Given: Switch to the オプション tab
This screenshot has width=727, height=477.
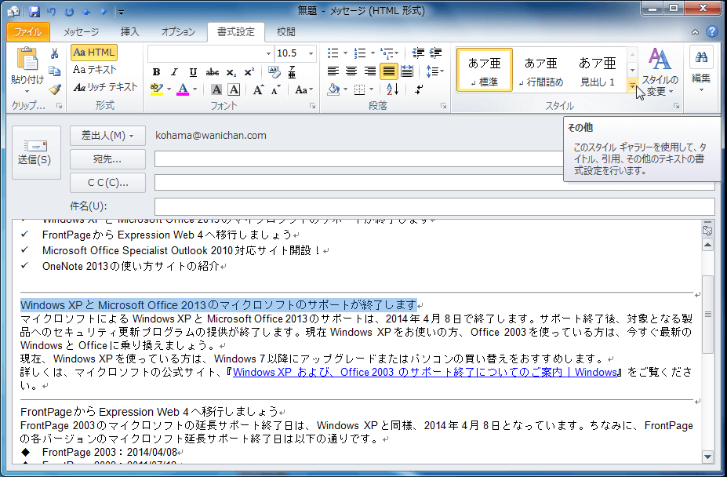Looking at the screenshot, I should 178,32.
